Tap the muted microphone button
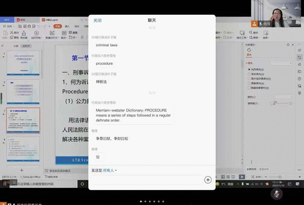The width and height of the screenshot is (304, 205). [277, 193]
